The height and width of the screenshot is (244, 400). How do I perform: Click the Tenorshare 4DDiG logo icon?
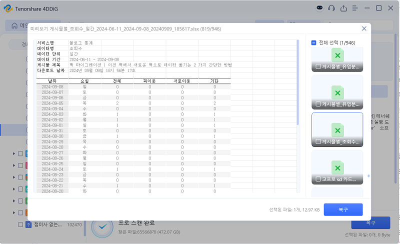coord(8,8)
